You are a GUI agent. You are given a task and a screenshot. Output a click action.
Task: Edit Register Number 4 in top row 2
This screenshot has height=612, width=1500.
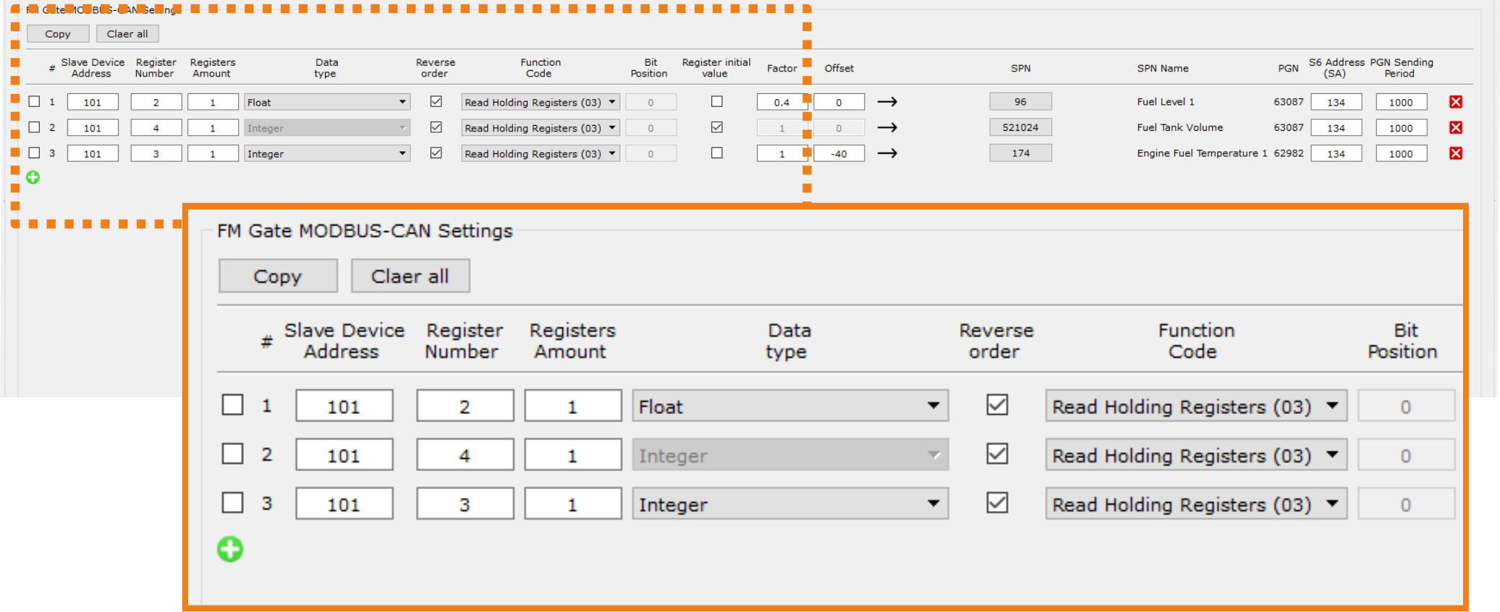pos(156,128)
